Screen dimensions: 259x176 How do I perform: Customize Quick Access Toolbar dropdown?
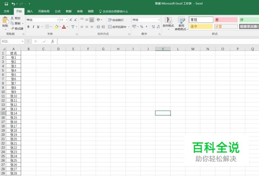[29, 4]
